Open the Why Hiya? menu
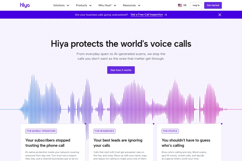 tap(105, 5)
